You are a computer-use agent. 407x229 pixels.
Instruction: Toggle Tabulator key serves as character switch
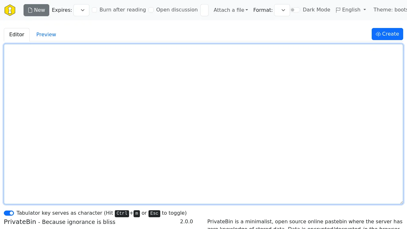tap(9, 213)
